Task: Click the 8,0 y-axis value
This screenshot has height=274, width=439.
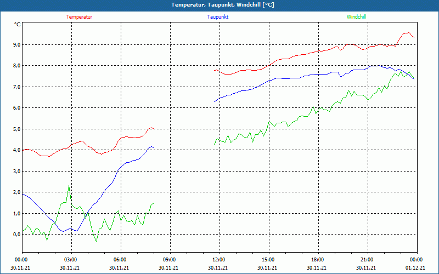Action: coord(18,66)
